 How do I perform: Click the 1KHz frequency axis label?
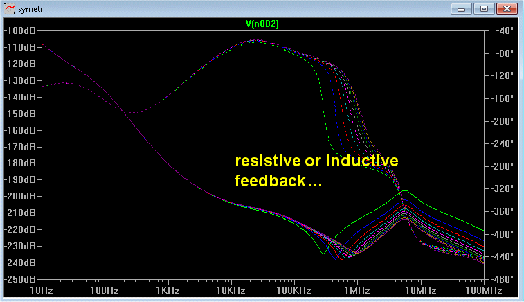pyautogui.click(x=168, y=290)
